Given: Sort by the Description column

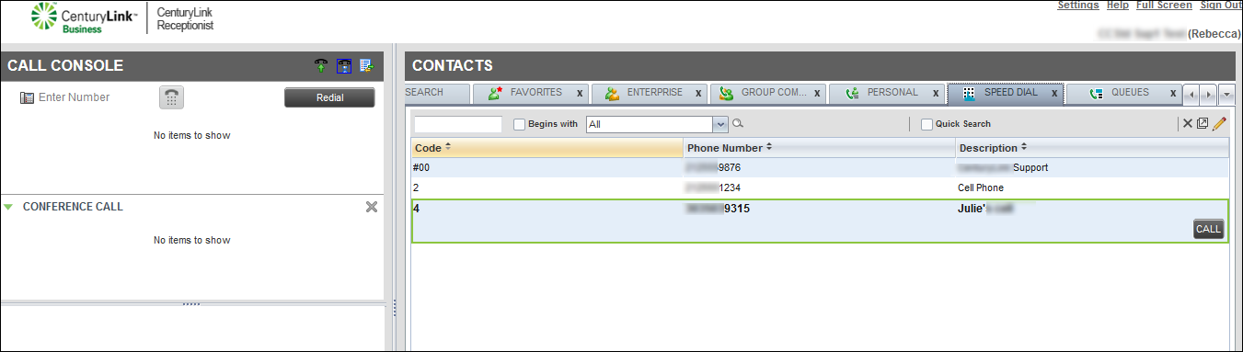Looking at the screenshot, I should point(1092,148).
